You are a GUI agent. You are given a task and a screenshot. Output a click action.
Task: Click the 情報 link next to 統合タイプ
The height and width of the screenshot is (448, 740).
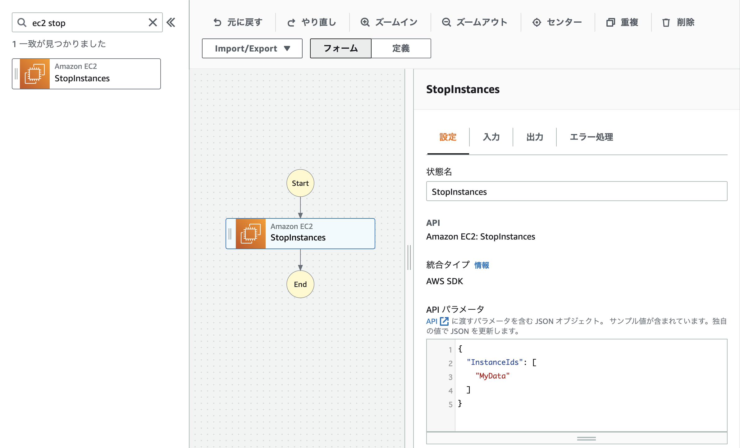(482, 265)
